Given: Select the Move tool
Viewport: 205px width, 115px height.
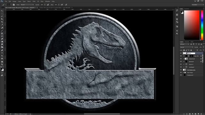Looking at the screenshot, I should click(2, 11).
